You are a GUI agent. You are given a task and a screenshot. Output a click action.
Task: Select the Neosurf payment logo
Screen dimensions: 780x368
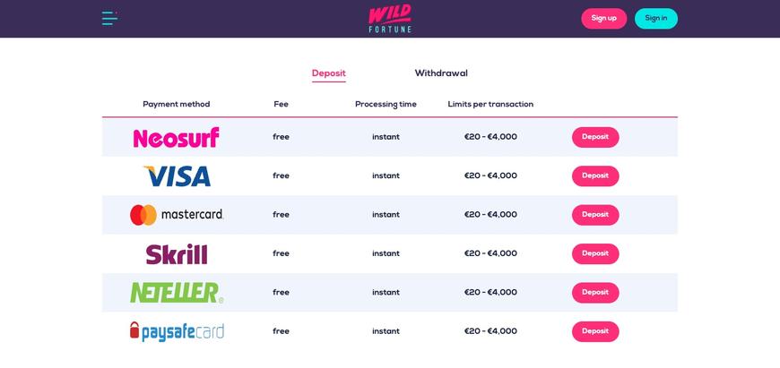(176, 138)
